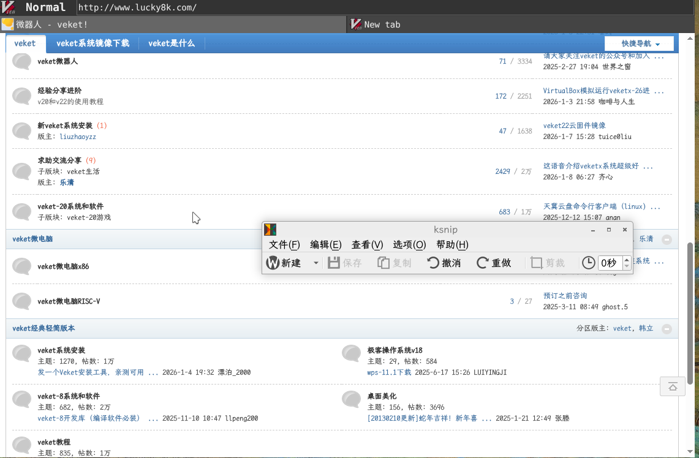
Task: Switch to the New tab browser tab
Action: pyautogui.click(x=382, y=24)
